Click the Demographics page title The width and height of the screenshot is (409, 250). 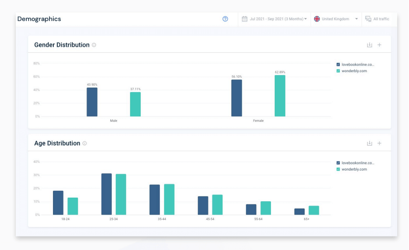click(39, 19)
